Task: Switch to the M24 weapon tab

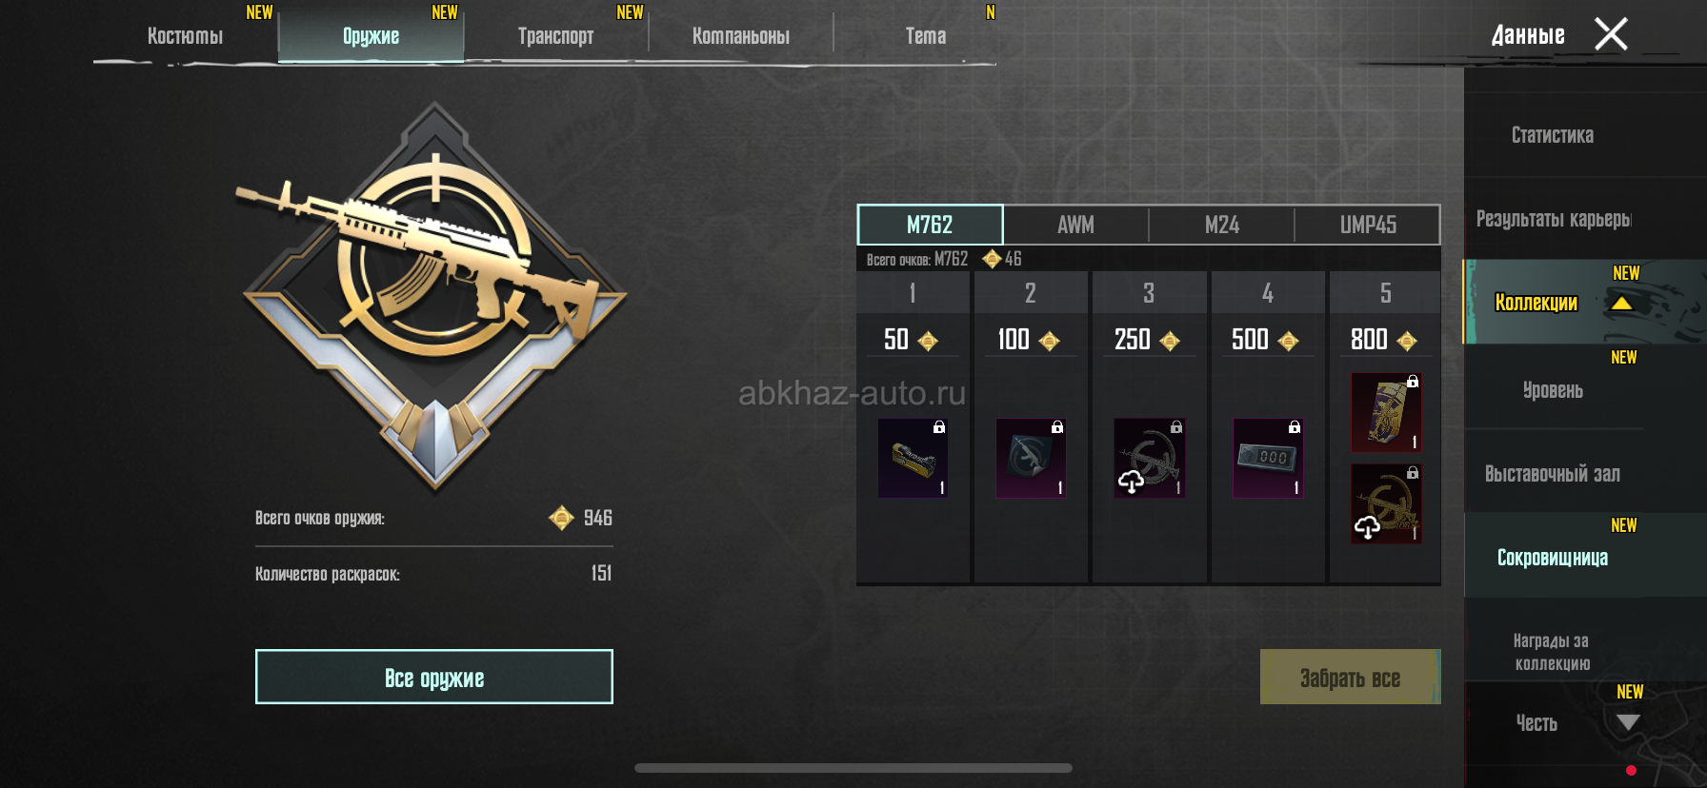Action: pyautogui.click(x=1221, y=225)
